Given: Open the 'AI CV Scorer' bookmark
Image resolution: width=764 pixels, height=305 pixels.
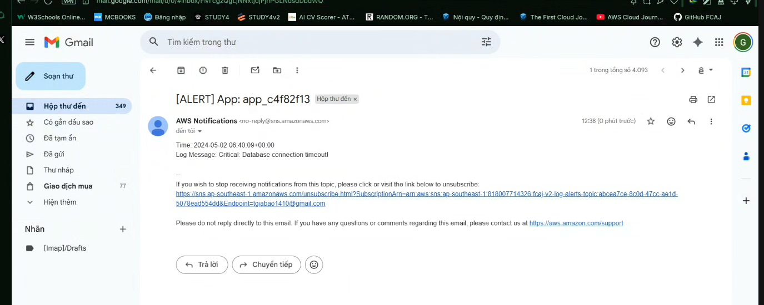Looking at the screenshot, I should [322, 17].
